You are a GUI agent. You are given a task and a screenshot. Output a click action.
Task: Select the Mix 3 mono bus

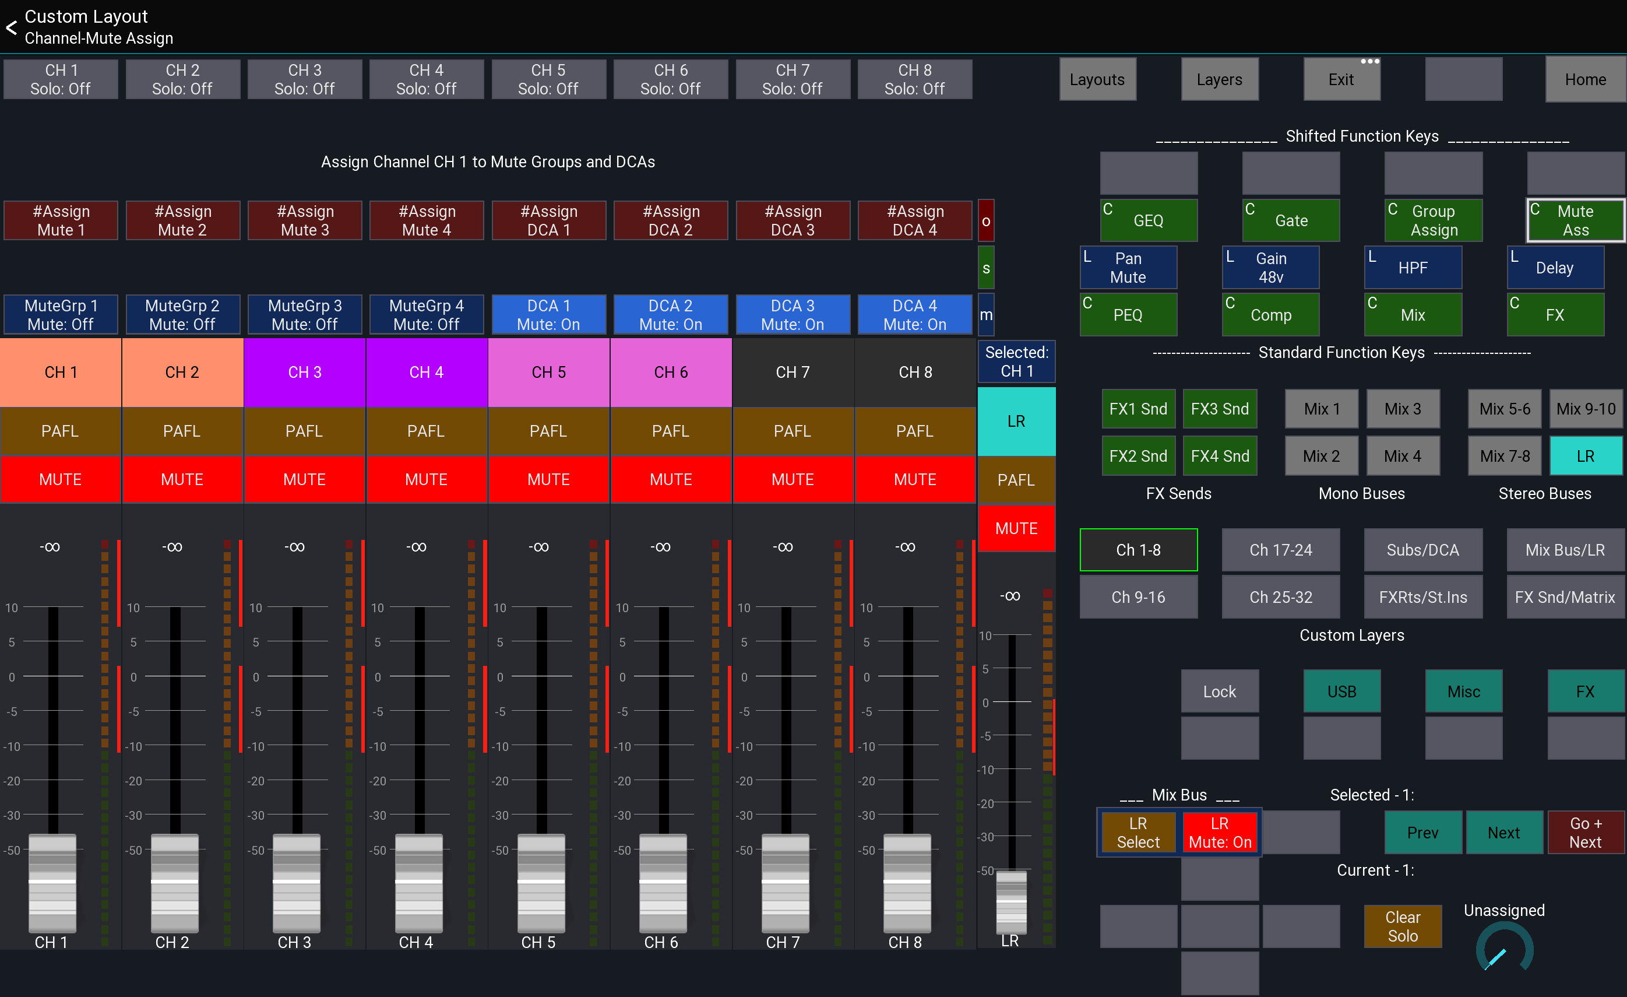(x=1403, y=408)
